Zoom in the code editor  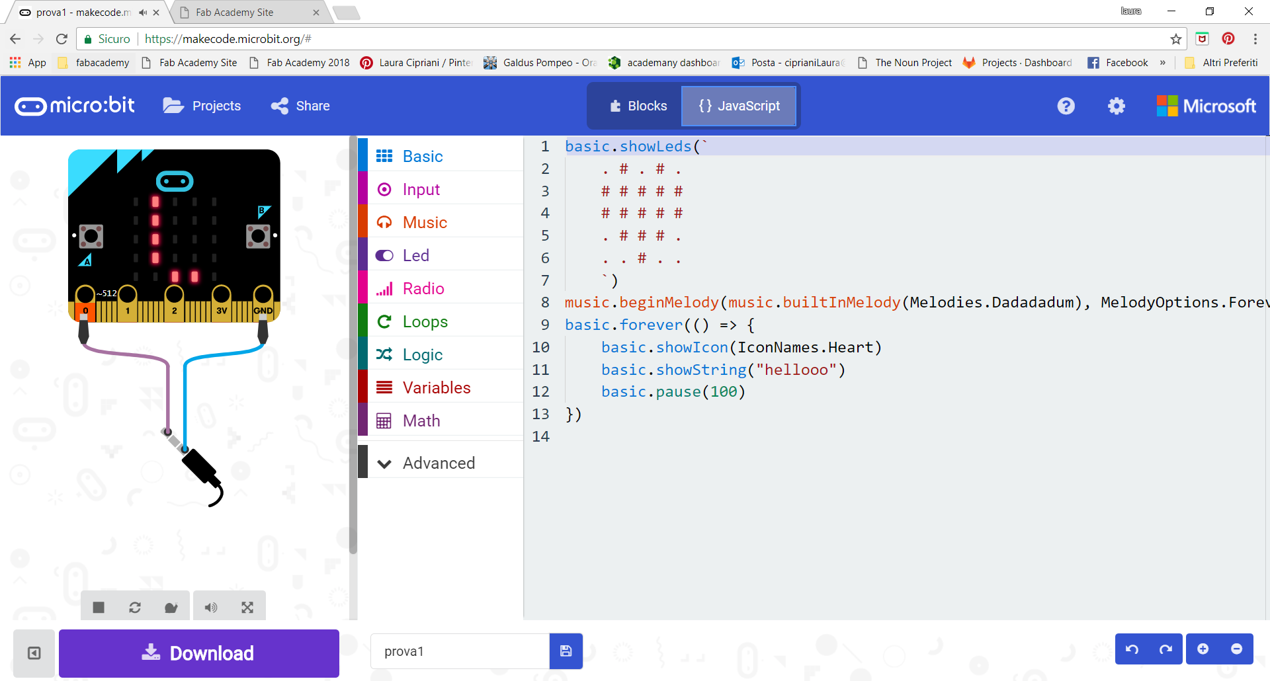click(1203, 649)
